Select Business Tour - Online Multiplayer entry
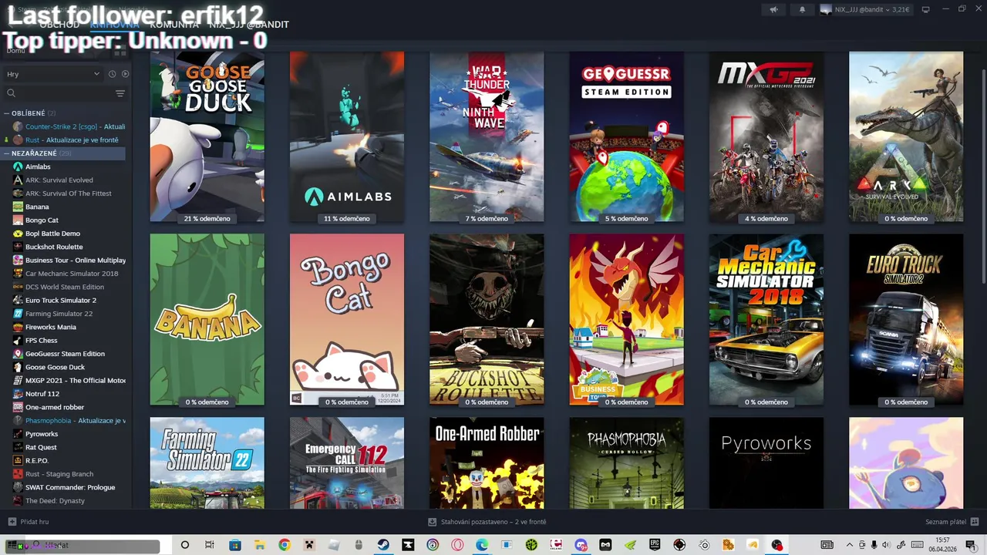This screenshot has height=555, width=987. (x=68, y=261)
